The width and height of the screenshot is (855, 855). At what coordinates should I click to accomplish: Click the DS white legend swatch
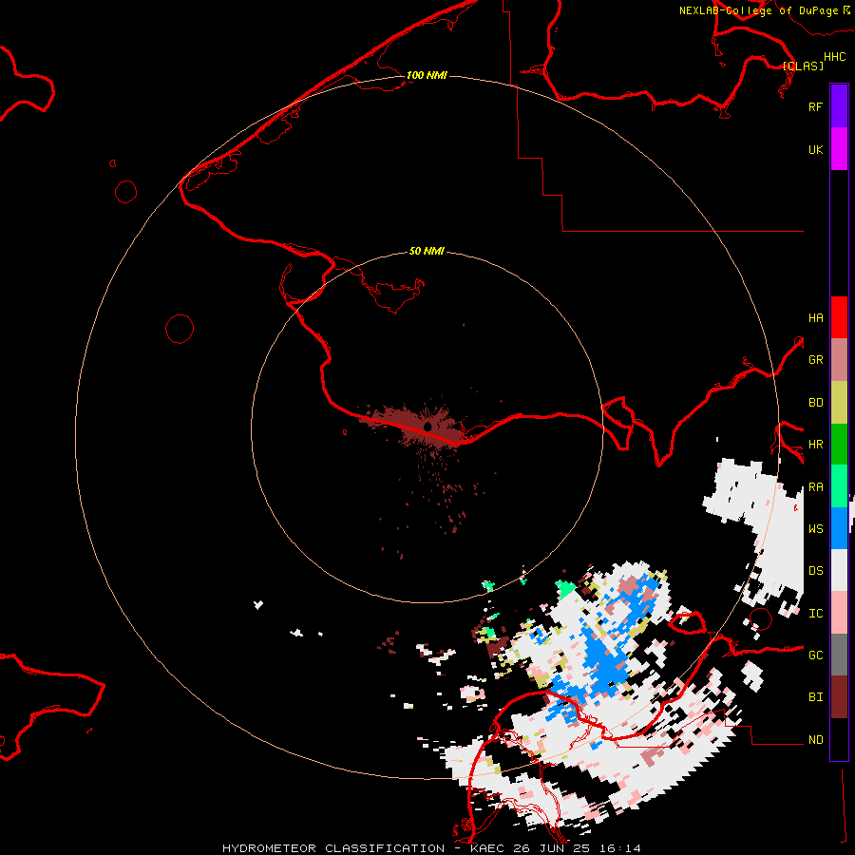[x=839, y=570]
